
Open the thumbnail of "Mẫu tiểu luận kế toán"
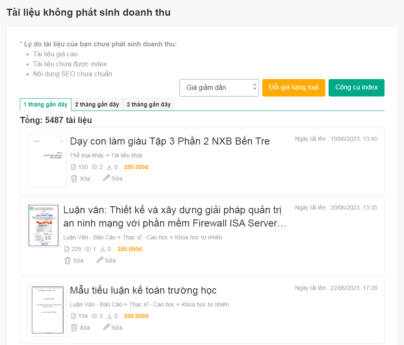pyautogui.click(x=46, y=310)
